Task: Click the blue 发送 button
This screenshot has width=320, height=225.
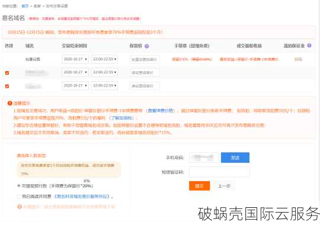Action: click(x=235, y=157)
